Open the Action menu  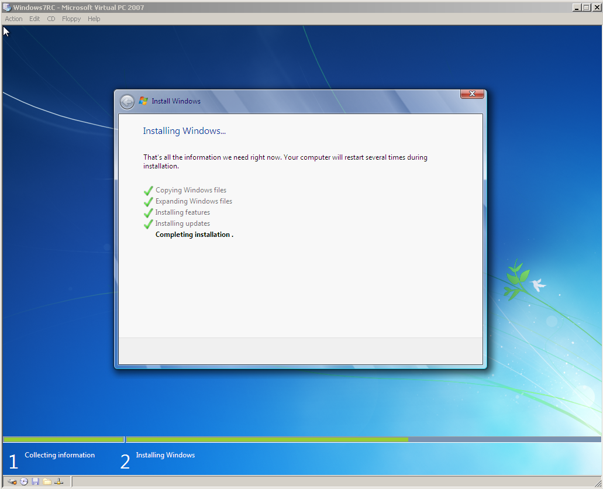[x=13, y=19]
